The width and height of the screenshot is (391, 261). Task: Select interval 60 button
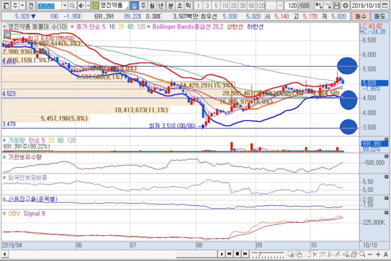tap(252, 5)
